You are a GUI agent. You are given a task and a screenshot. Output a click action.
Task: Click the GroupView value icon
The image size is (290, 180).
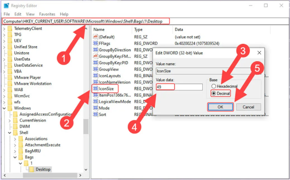point(96,69)
